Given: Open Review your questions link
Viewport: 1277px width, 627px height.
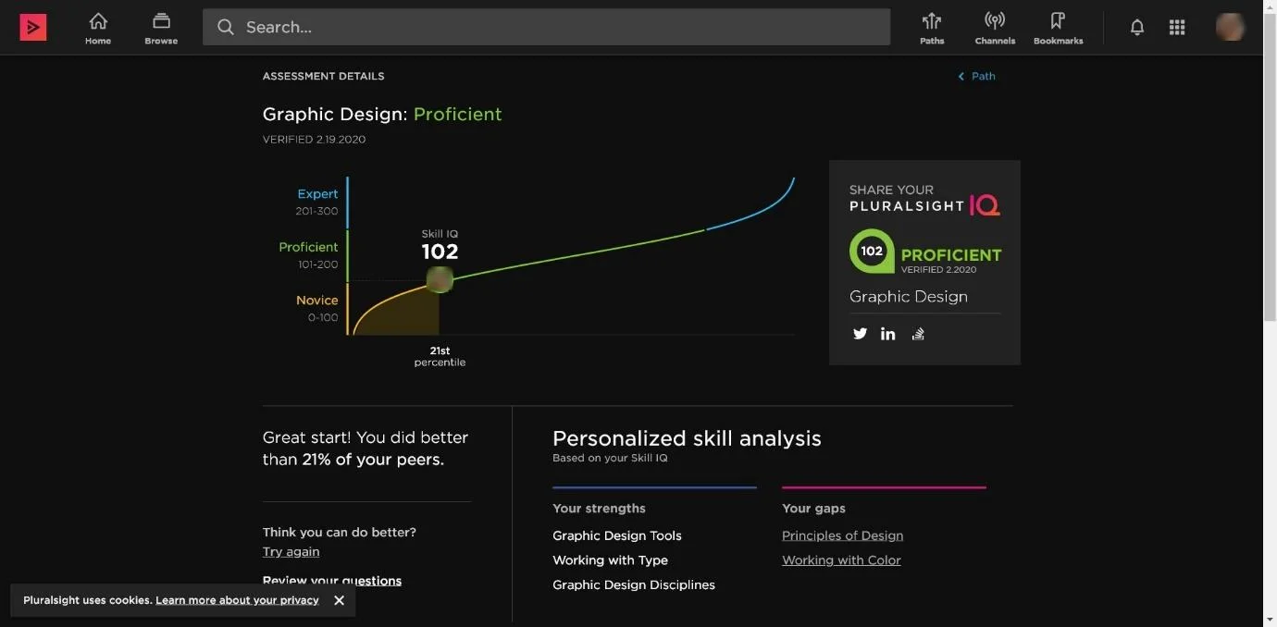Looking at the screenshot, I should tap(332, 581).
